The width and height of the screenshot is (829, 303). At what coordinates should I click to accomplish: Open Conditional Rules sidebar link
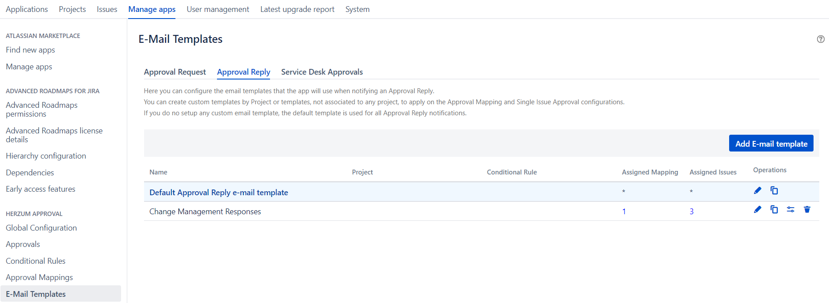pyautogui.click(x=35, y=261)
